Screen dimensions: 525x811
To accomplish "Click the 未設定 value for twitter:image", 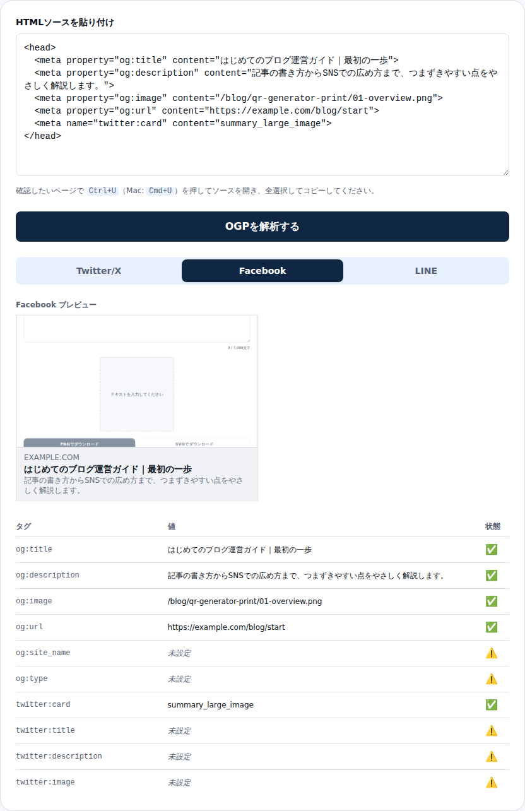I will click(x=179, y=783).
